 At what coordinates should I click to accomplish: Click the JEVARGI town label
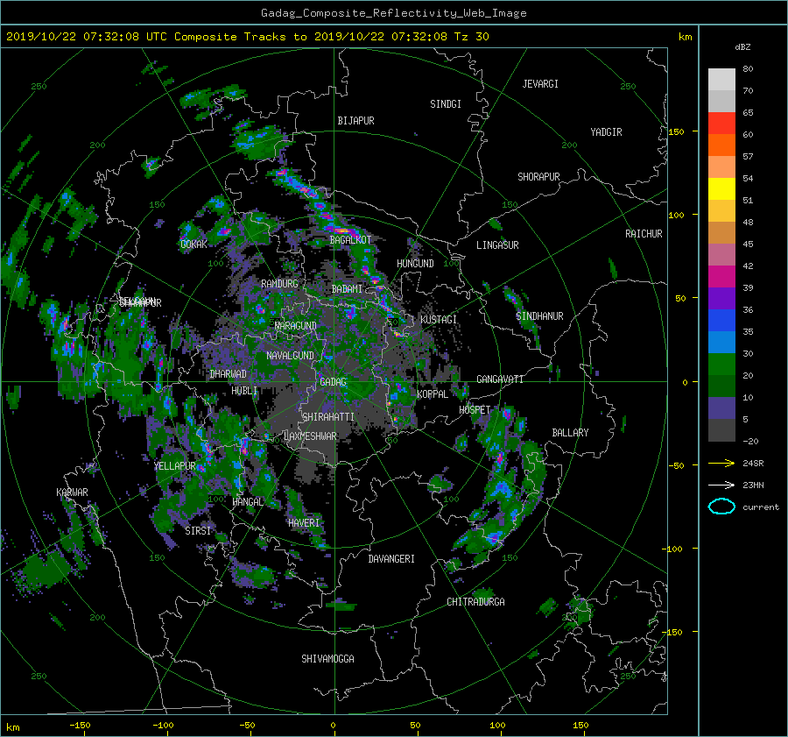pos(540,84)
